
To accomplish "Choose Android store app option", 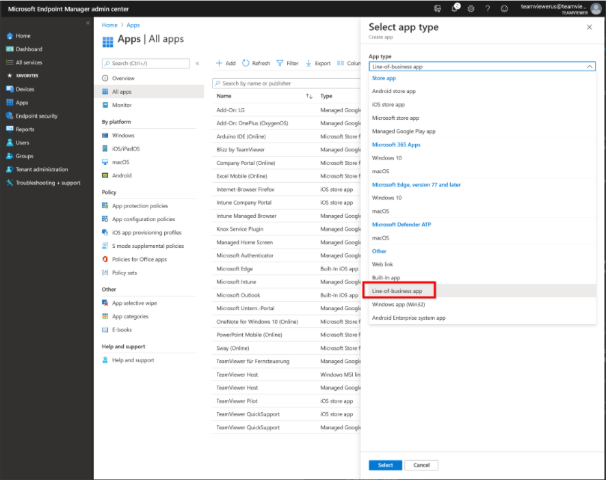I will coord(482,91).
